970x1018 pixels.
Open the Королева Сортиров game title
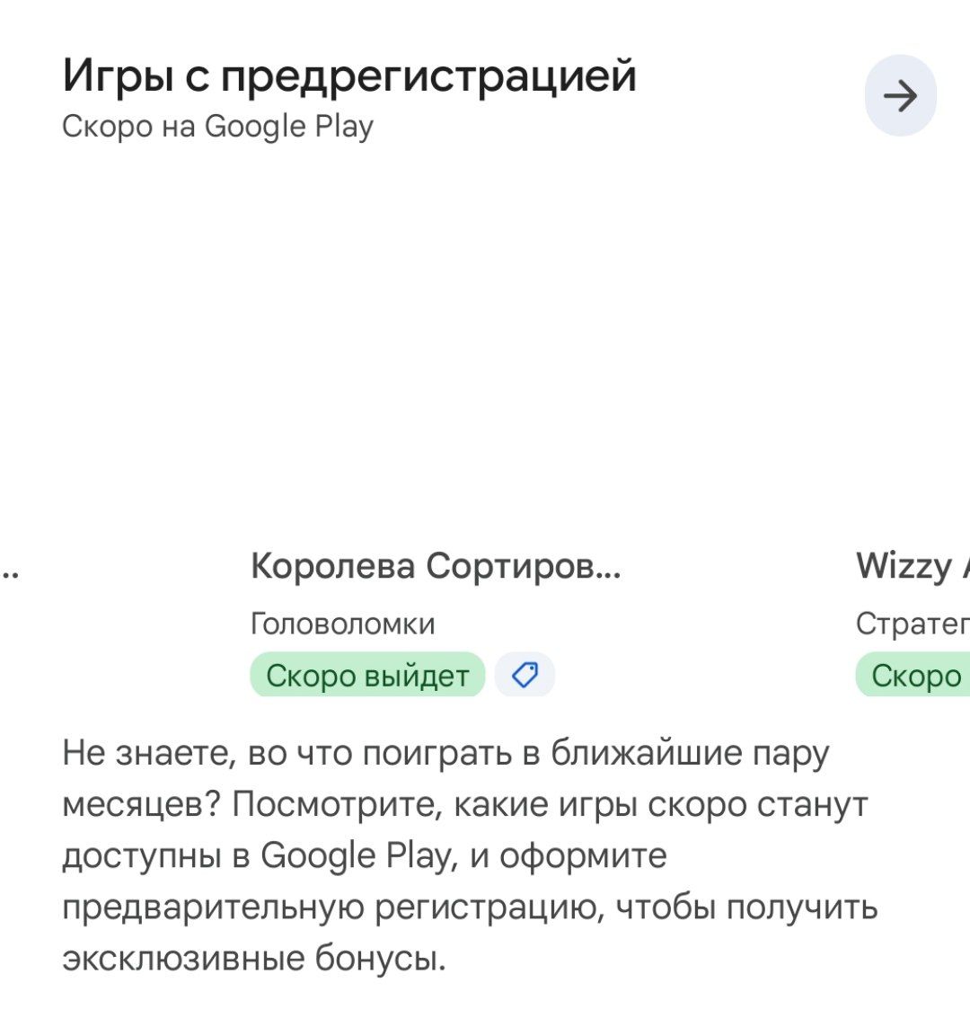436,566
